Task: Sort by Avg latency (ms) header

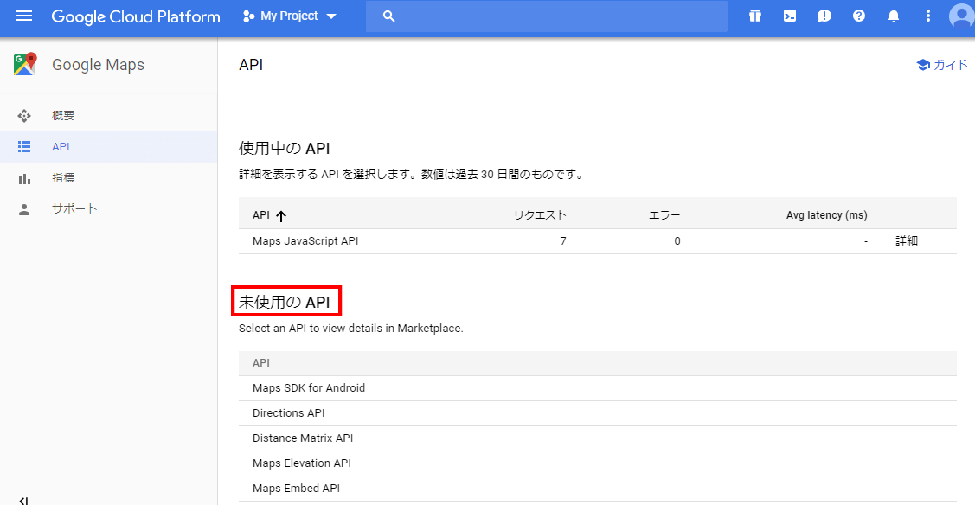Action: pyautogui.click(x=826, y=215)
